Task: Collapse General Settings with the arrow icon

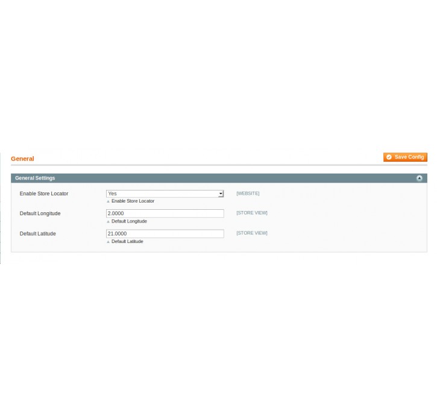Action: 419,178
